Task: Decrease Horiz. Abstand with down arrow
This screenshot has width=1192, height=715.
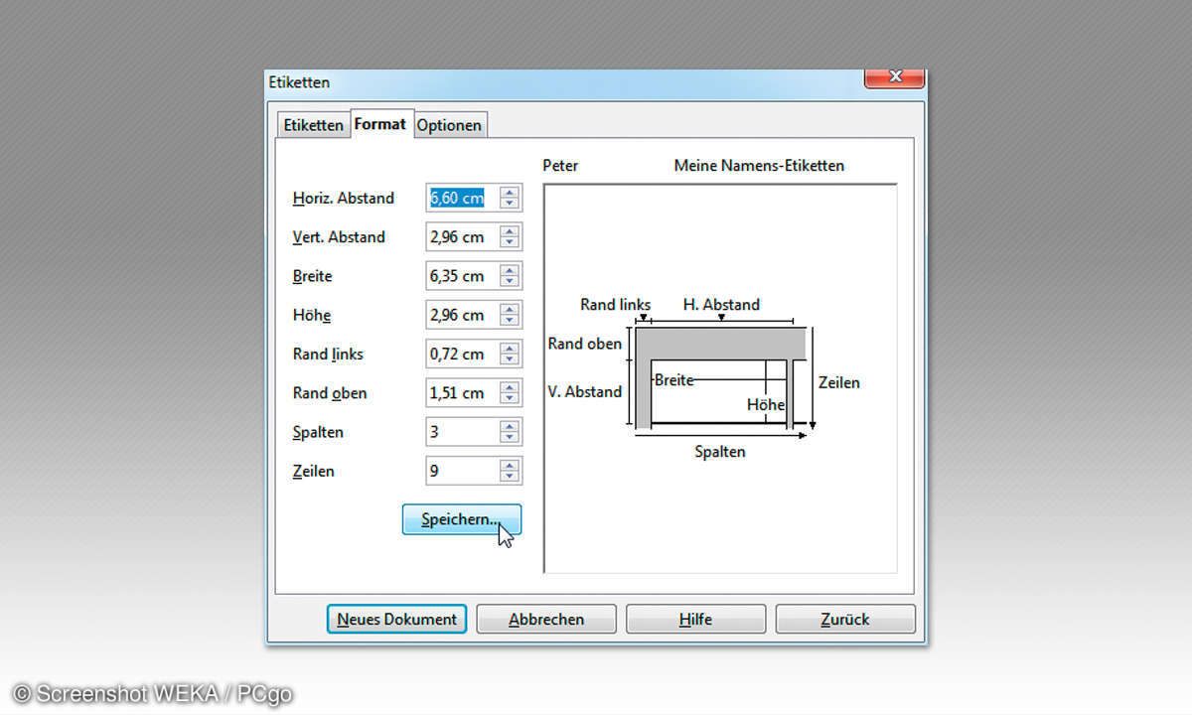Action: (x=510, y=204)
